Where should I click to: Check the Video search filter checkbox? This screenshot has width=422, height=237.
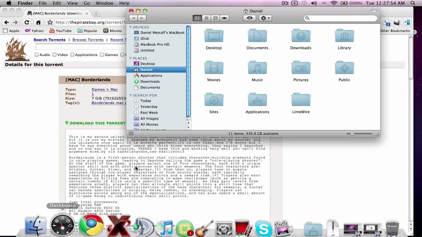54,55
